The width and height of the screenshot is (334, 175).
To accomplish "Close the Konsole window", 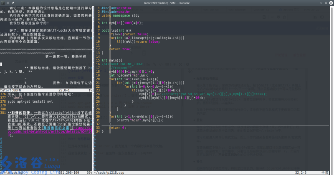I will [x=330, y=2].
